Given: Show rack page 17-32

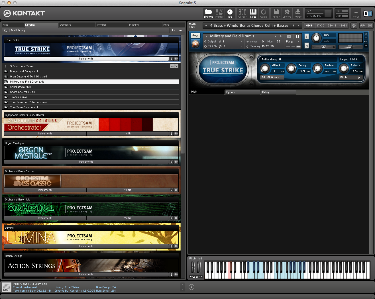Looking at the screenshot, I should (x=321, y=25).
